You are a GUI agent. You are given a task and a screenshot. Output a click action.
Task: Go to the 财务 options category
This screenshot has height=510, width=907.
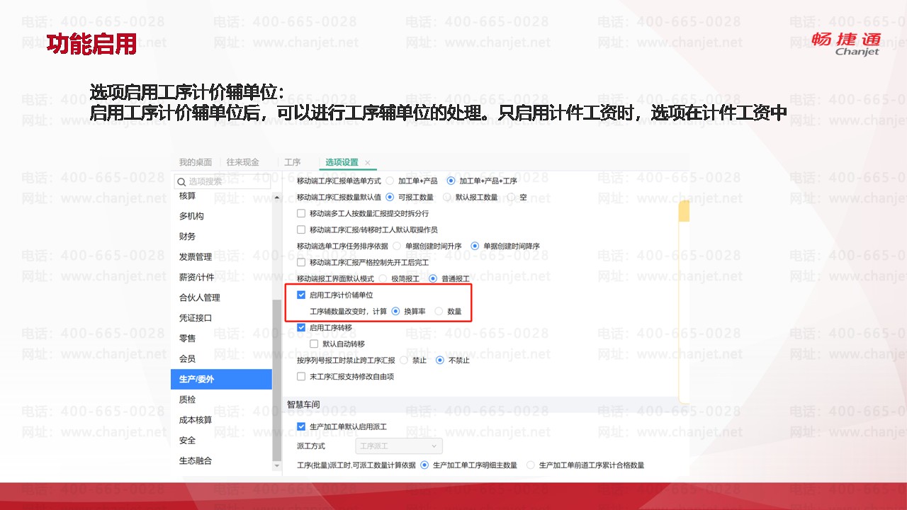[x=187, y=237]
